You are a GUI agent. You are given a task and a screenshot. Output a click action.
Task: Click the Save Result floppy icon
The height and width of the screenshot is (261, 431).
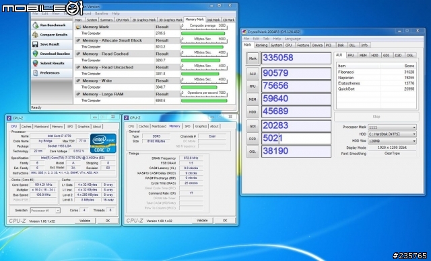pyautogui.click(x=36, y=44)
